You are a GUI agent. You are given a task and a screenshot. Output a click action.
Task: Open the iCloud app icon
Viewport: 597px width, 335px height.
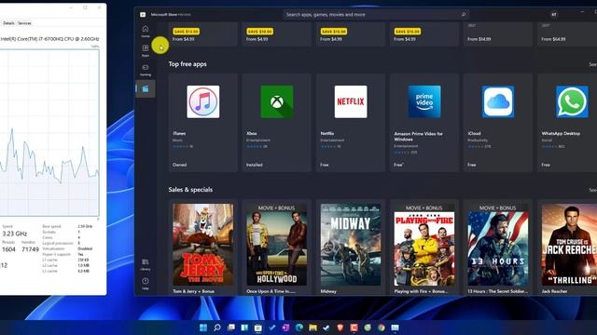tap(498, 101)
